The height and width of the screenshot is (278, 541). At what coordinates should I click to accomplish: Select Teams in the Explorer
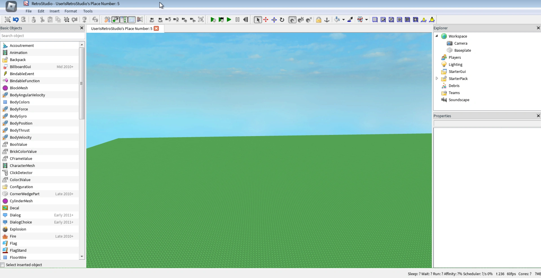coord(454,93)
